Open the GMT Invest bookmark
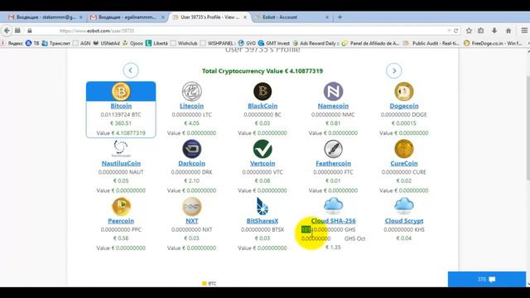 tap(274, 43)
